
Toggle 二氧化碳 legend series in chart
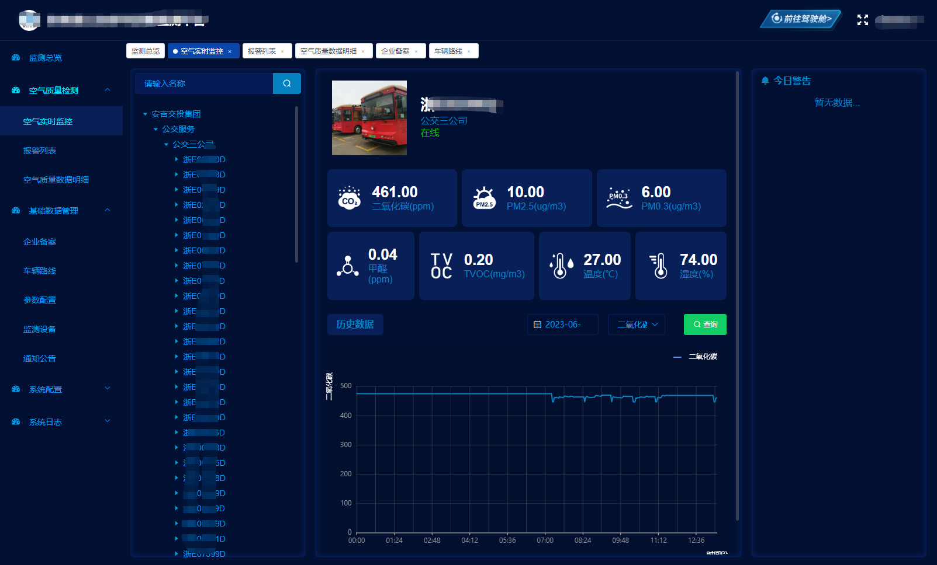pos(695,357)
